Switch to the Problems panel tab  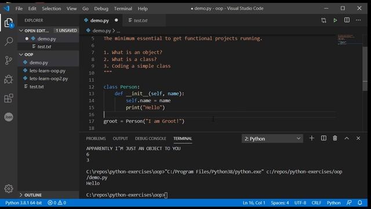(x=96, y=138)
